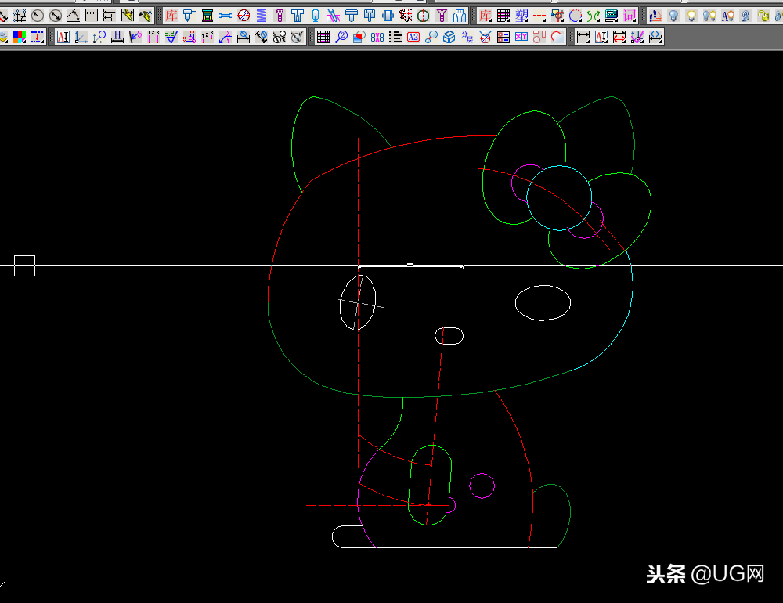The height and width of the screenshot is (603, 783).
Task: Click the fillet corner icon
Action: point(557,37)
